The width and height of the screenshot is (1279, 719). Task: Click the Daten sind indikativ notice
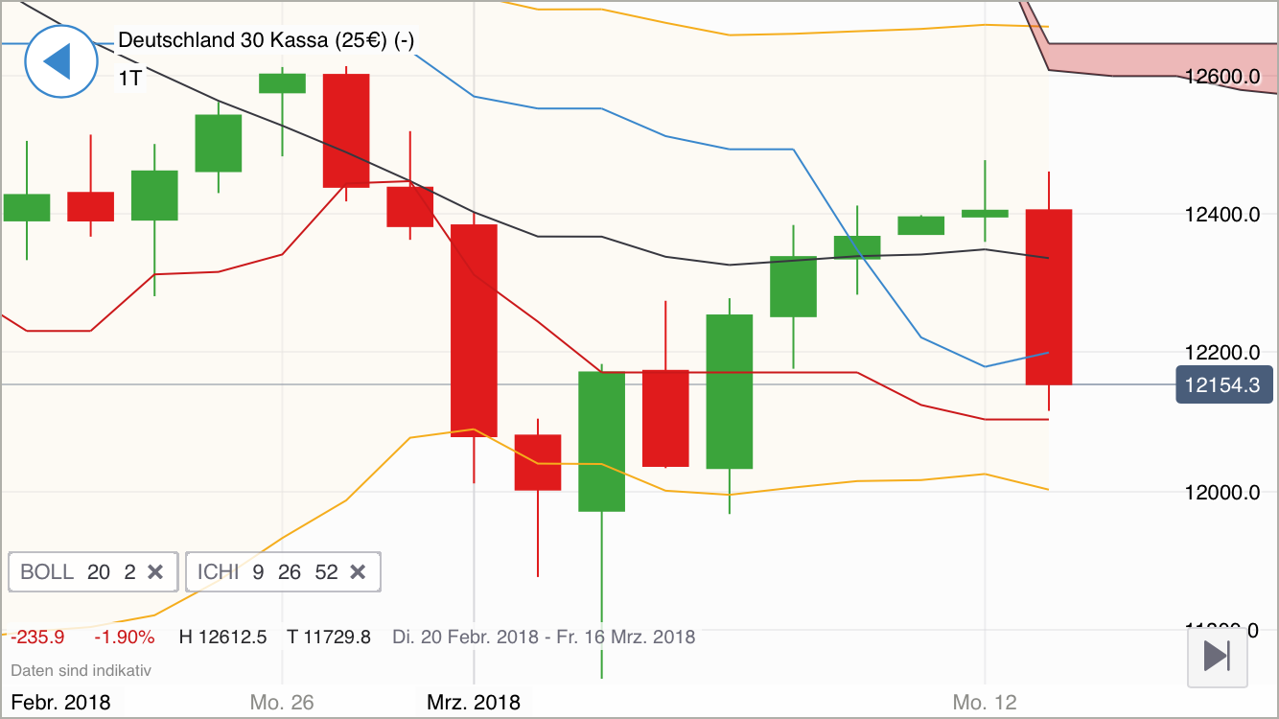[81, 670]
